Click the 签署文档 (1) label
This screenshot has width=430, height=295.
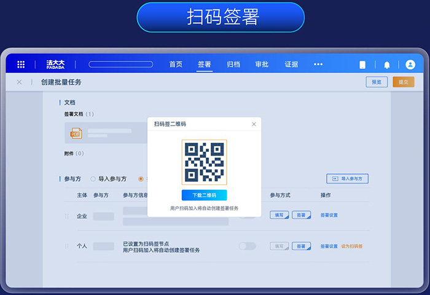pyautogui.click(x=79, y=114)
